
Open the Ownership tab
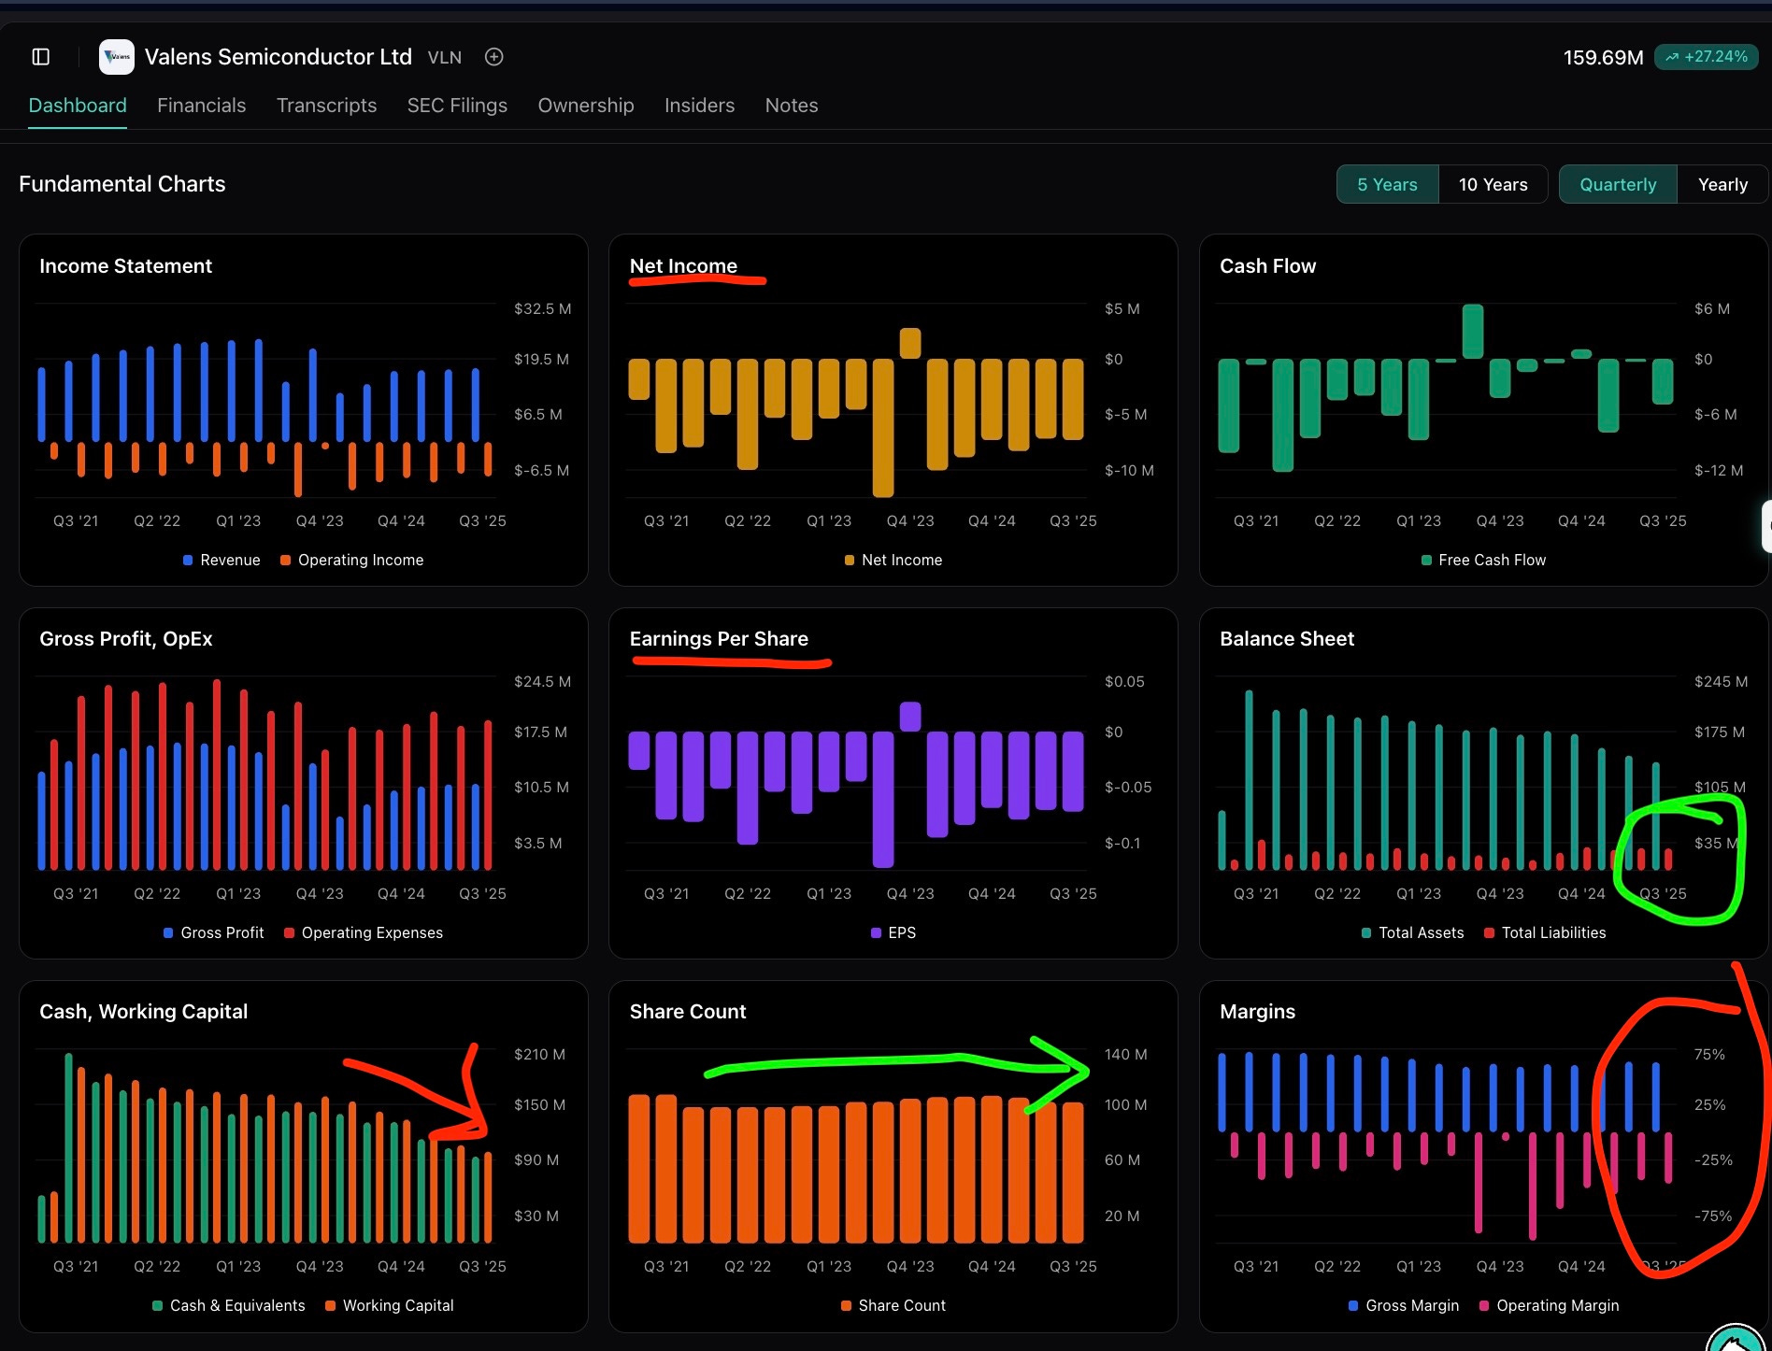tap(586, 106)
